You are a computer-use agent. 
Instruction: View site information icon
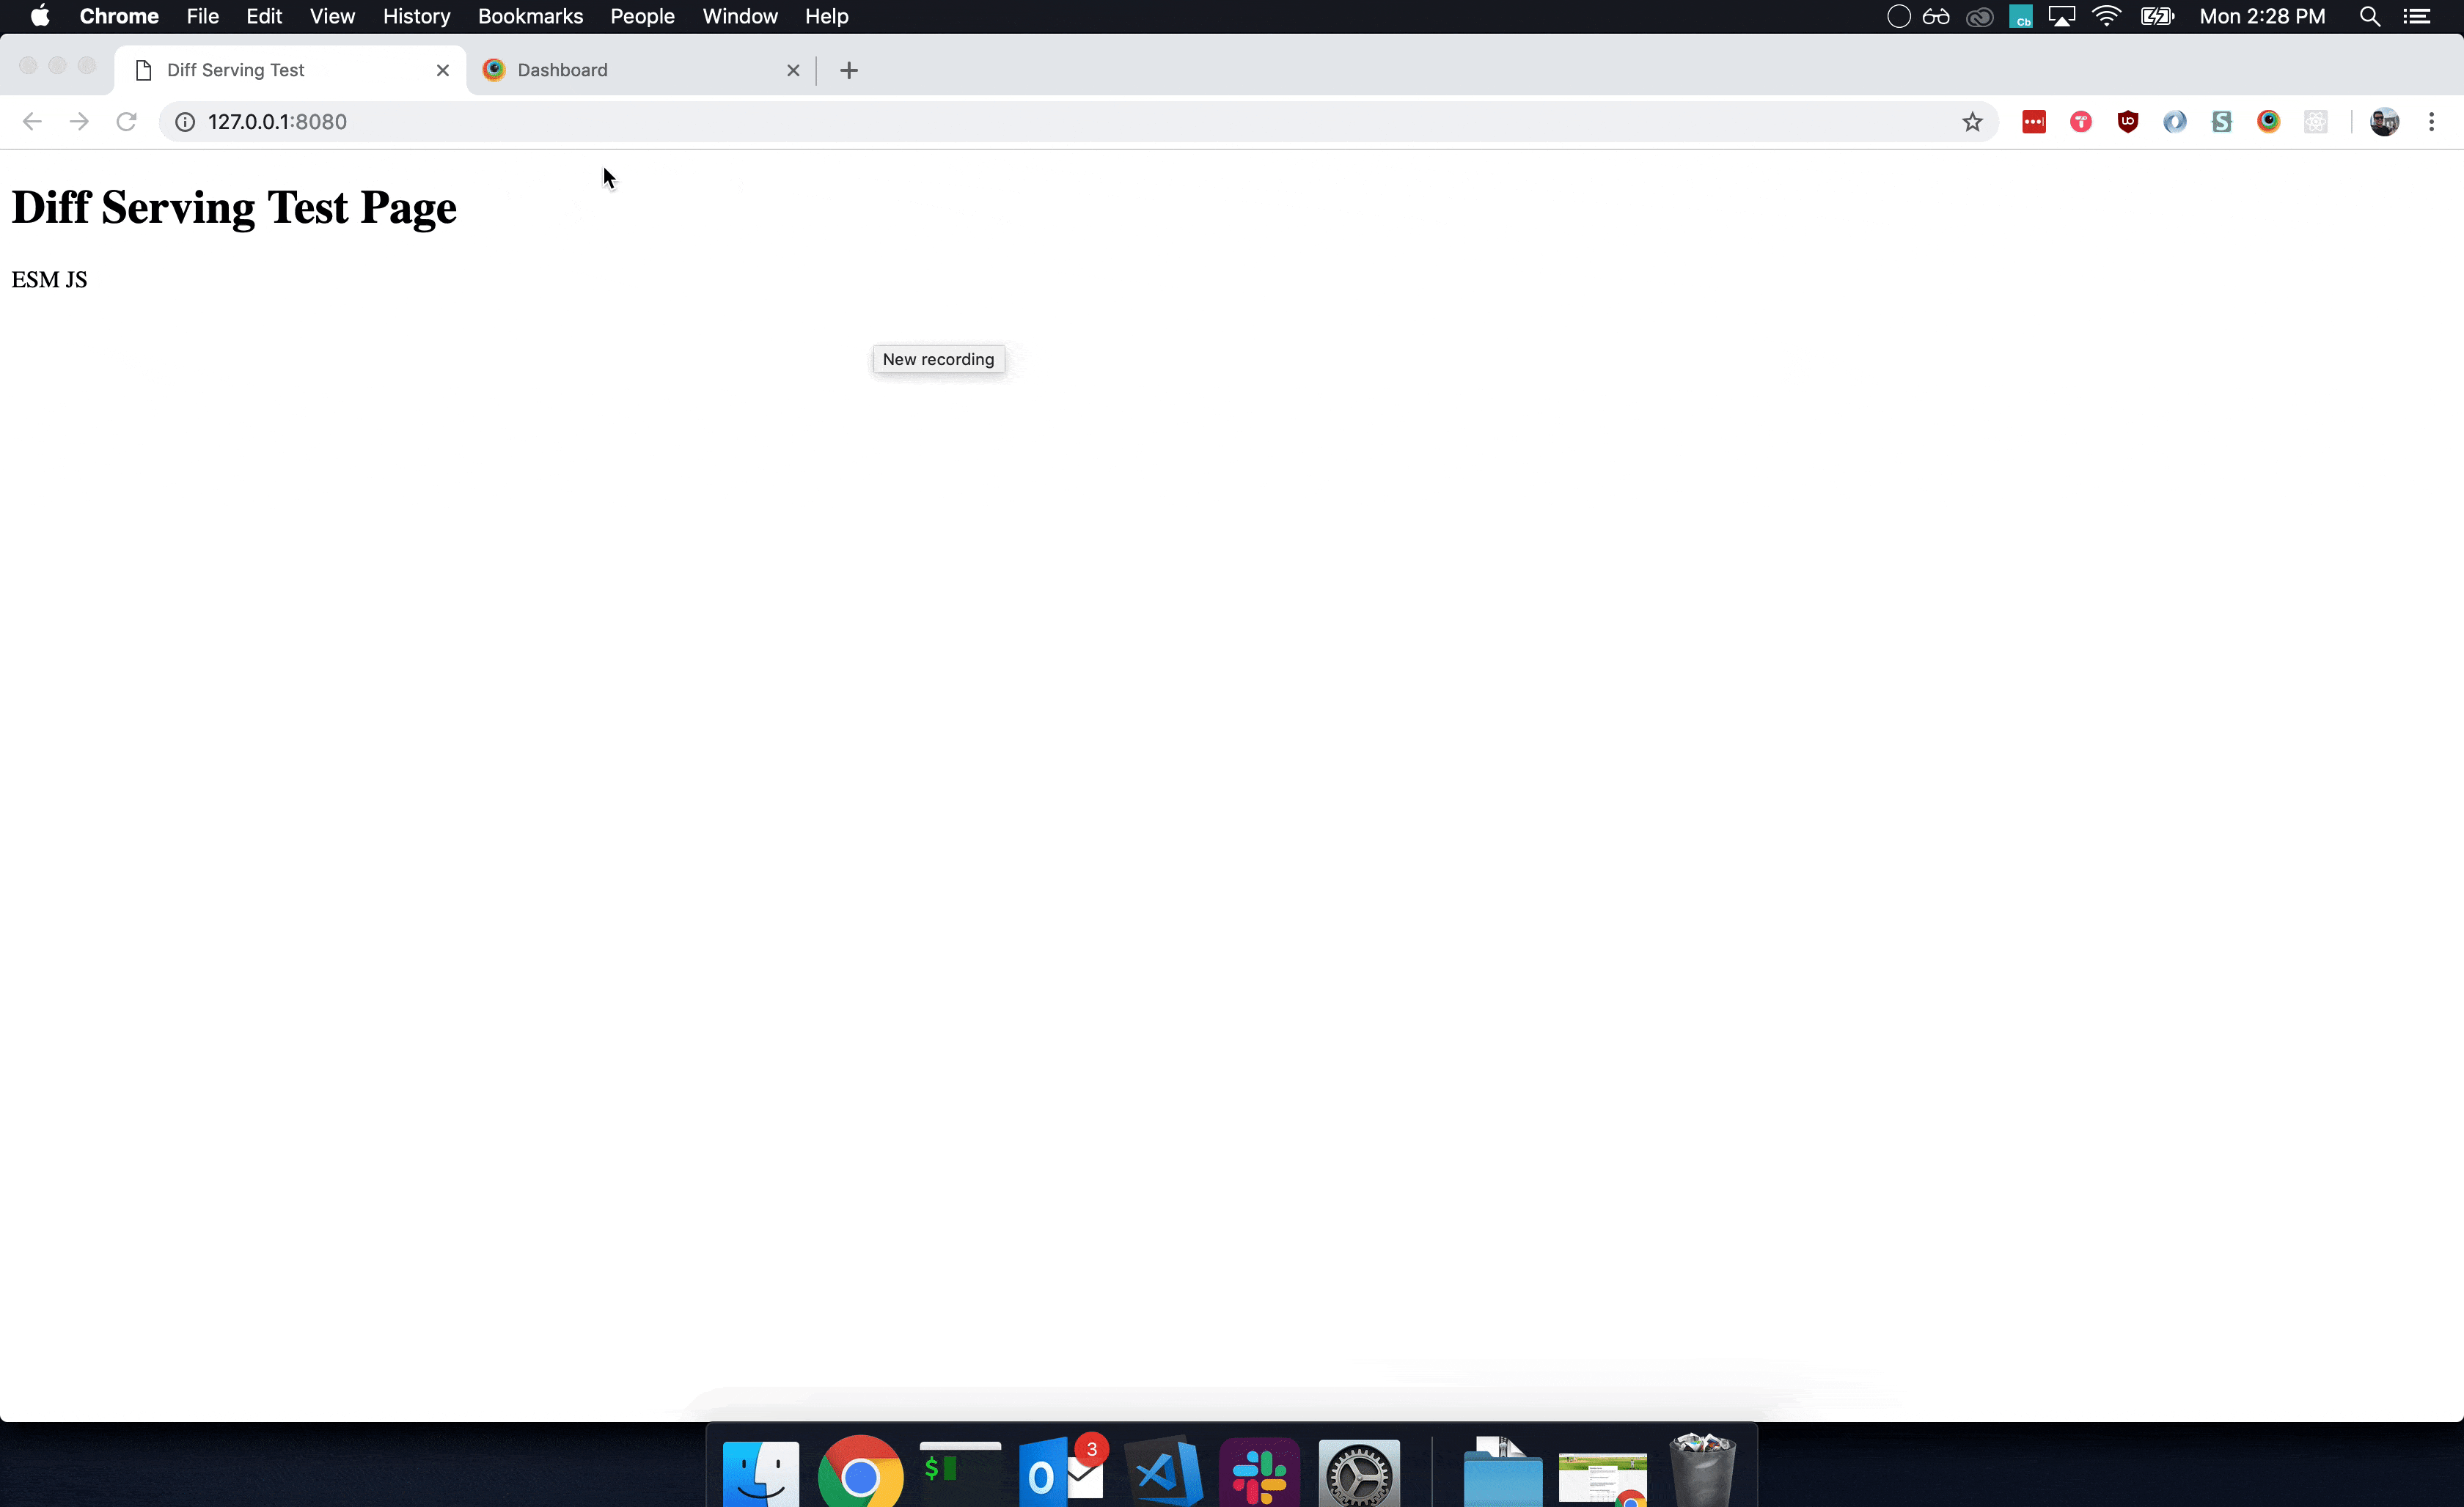click(x=185, y=122)
